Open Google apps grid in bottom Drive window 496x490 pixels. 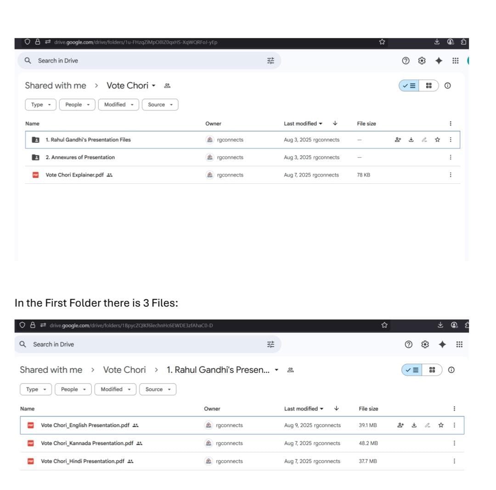[x=459, y=344]
